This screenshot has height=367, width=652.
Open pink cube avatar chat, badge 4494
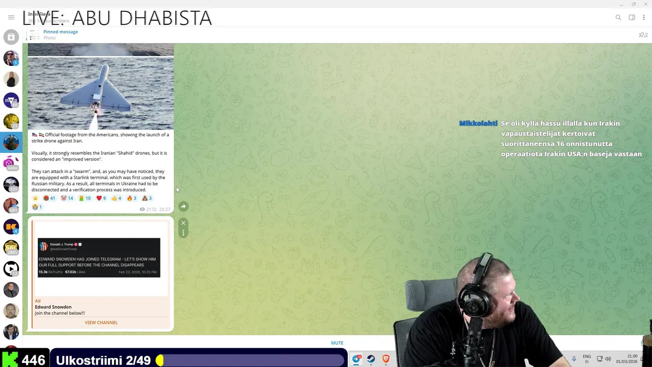coord(11,163)
